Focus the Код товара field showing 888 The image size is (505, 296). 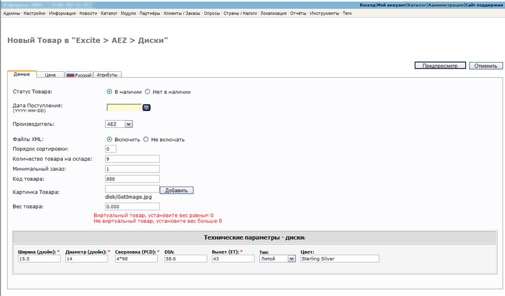[x=132, y=178]
